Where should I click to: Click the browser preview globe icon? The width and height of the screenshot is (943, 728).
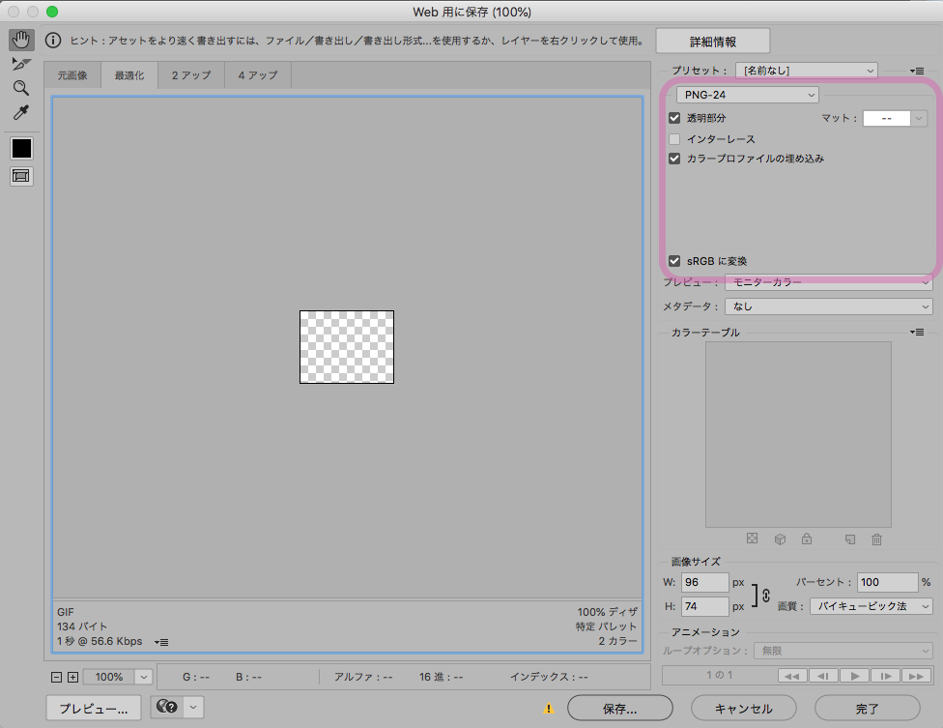pyautogui.click(x=166, y=707)
